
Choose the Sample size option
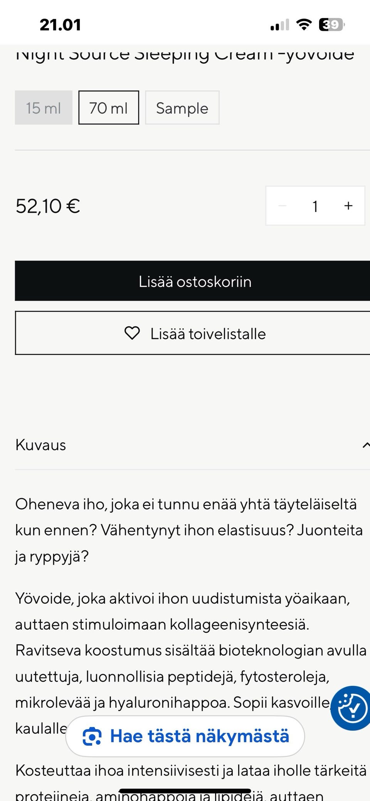182,108
